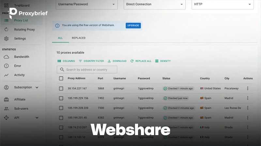Click the Piscataway city cell

232,88
